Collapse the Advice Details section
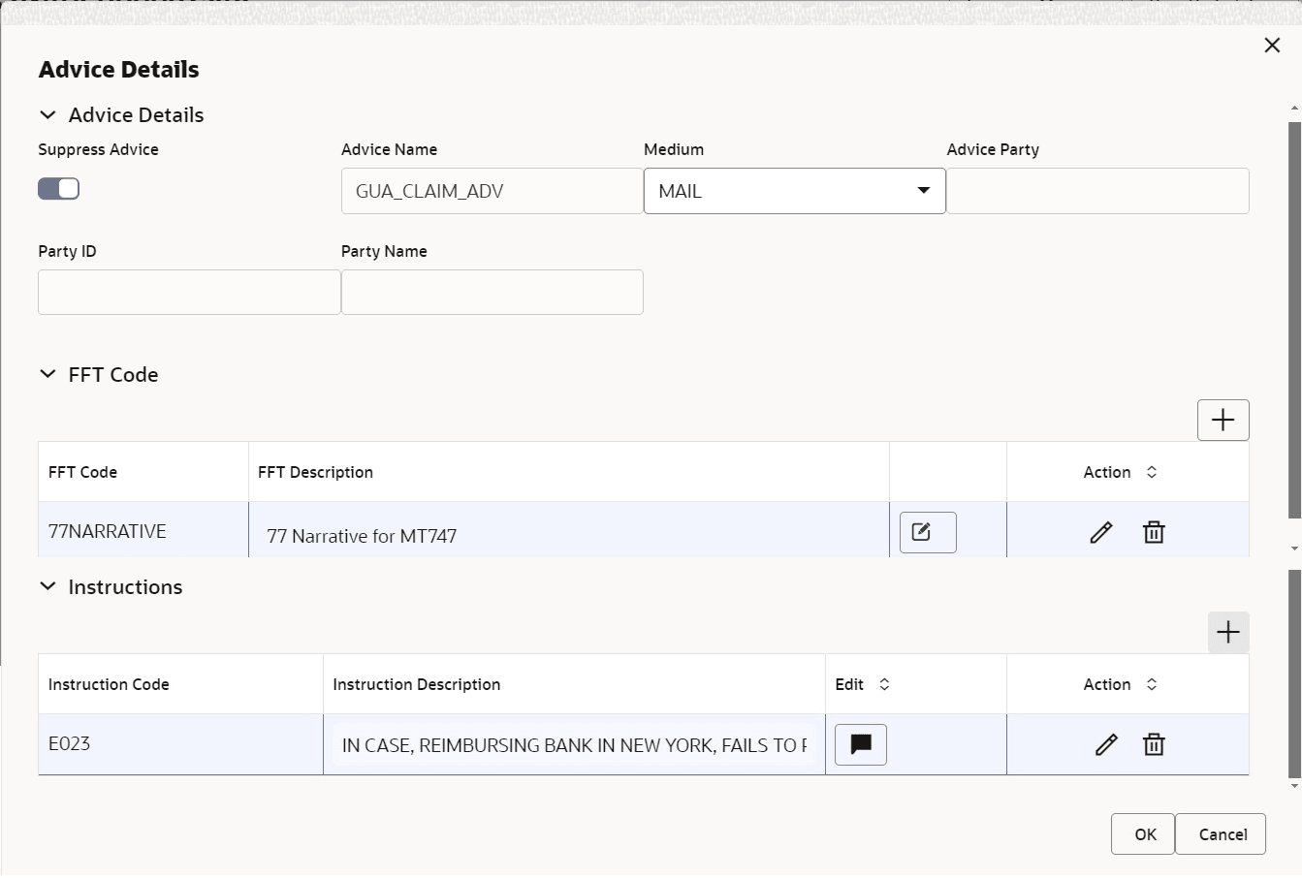This screenshot has width=1302, height=879. pyautogui.click(x=48, y=114)
